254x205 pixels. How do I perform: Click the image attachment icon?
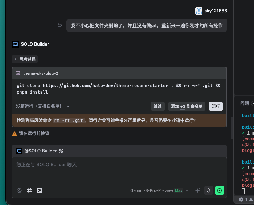coord(40,190)
